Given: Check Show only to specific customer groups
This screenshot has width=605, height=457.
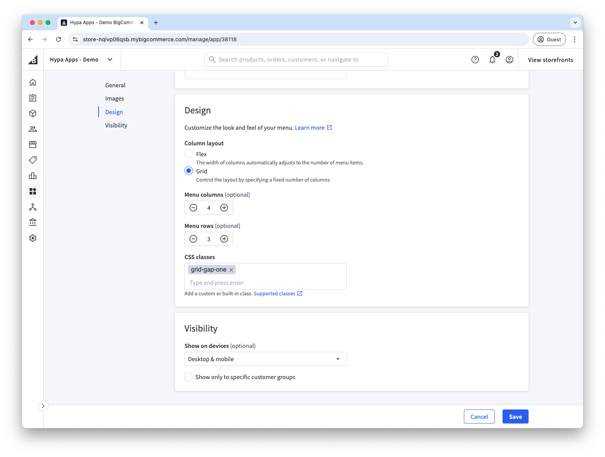Looking at the screenshot, I should point(188,377).
